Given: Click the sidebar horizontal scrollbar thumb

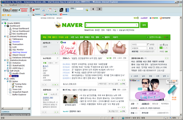Looking at the screenshot, I should [13, 108].
